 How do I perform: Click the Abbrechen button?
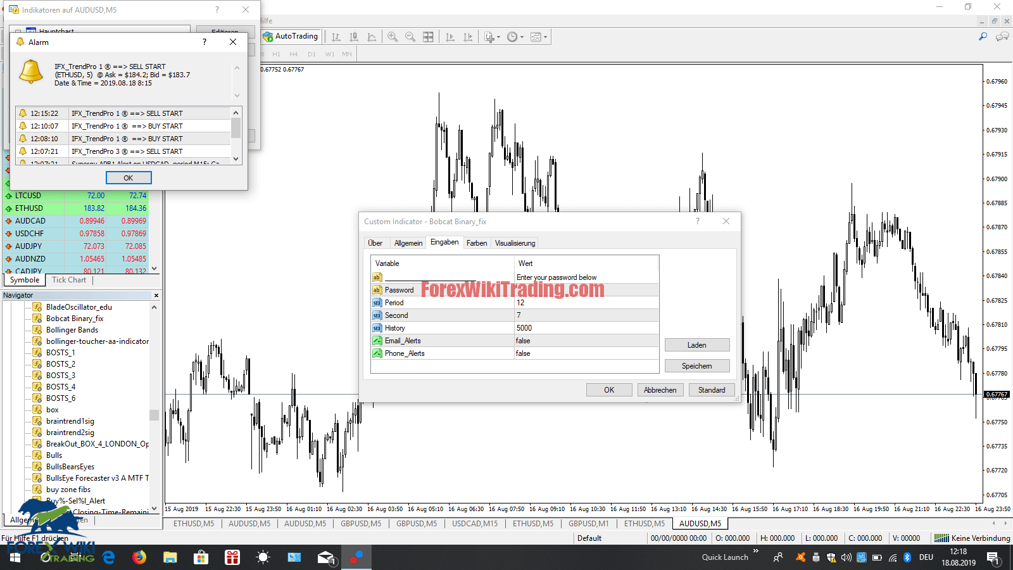[x=660, y=390]
